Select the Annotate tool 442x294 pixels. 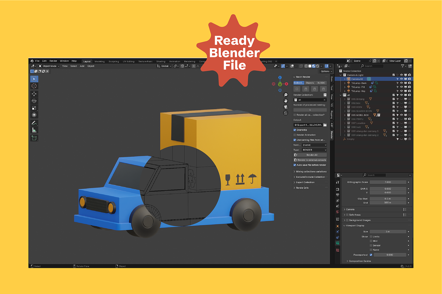coord(34,123)
